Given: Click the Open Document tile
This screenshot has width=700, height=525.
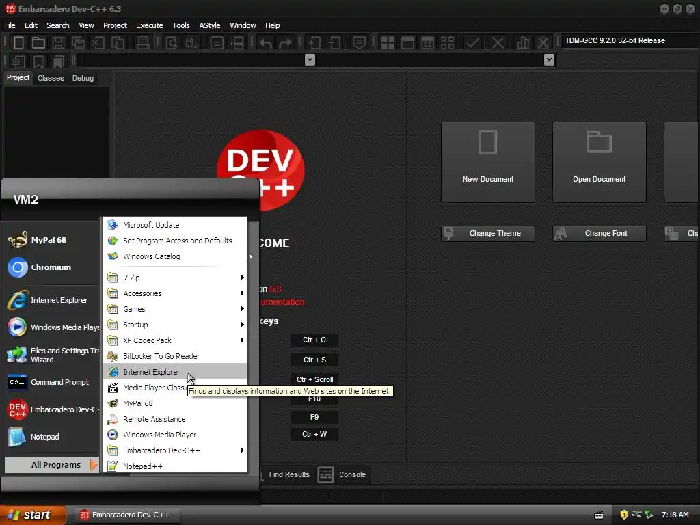Looking at the screenshot, I should tap(599, 163).
